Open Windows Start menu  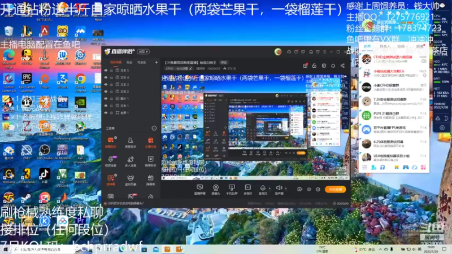[5, 249]
